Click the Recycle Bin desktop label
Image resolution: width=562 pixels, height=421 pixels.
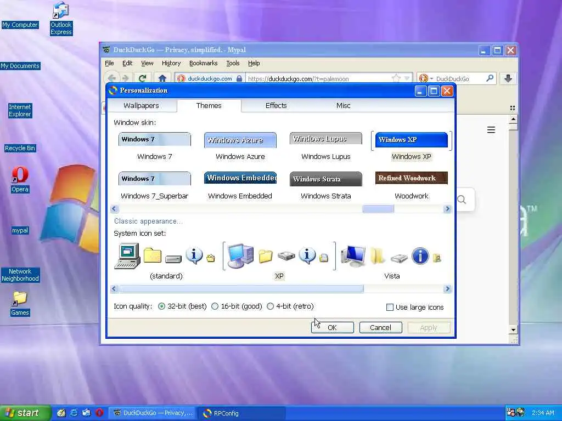pos(20,148)
